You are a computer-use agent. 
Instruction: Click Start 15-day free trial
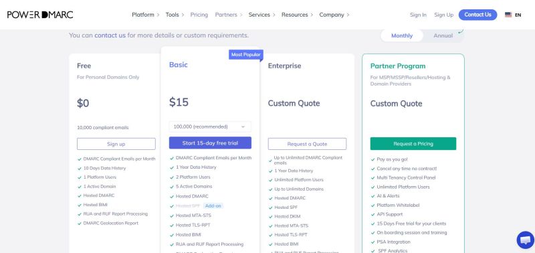pyautogui.click(x=210, y=143)
